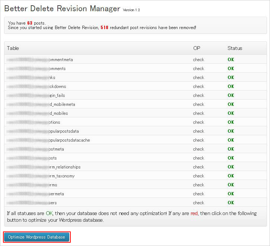The image size is (270, 246).
Task: Click 'check' in the omments row
Action: [x=198, y=69]
